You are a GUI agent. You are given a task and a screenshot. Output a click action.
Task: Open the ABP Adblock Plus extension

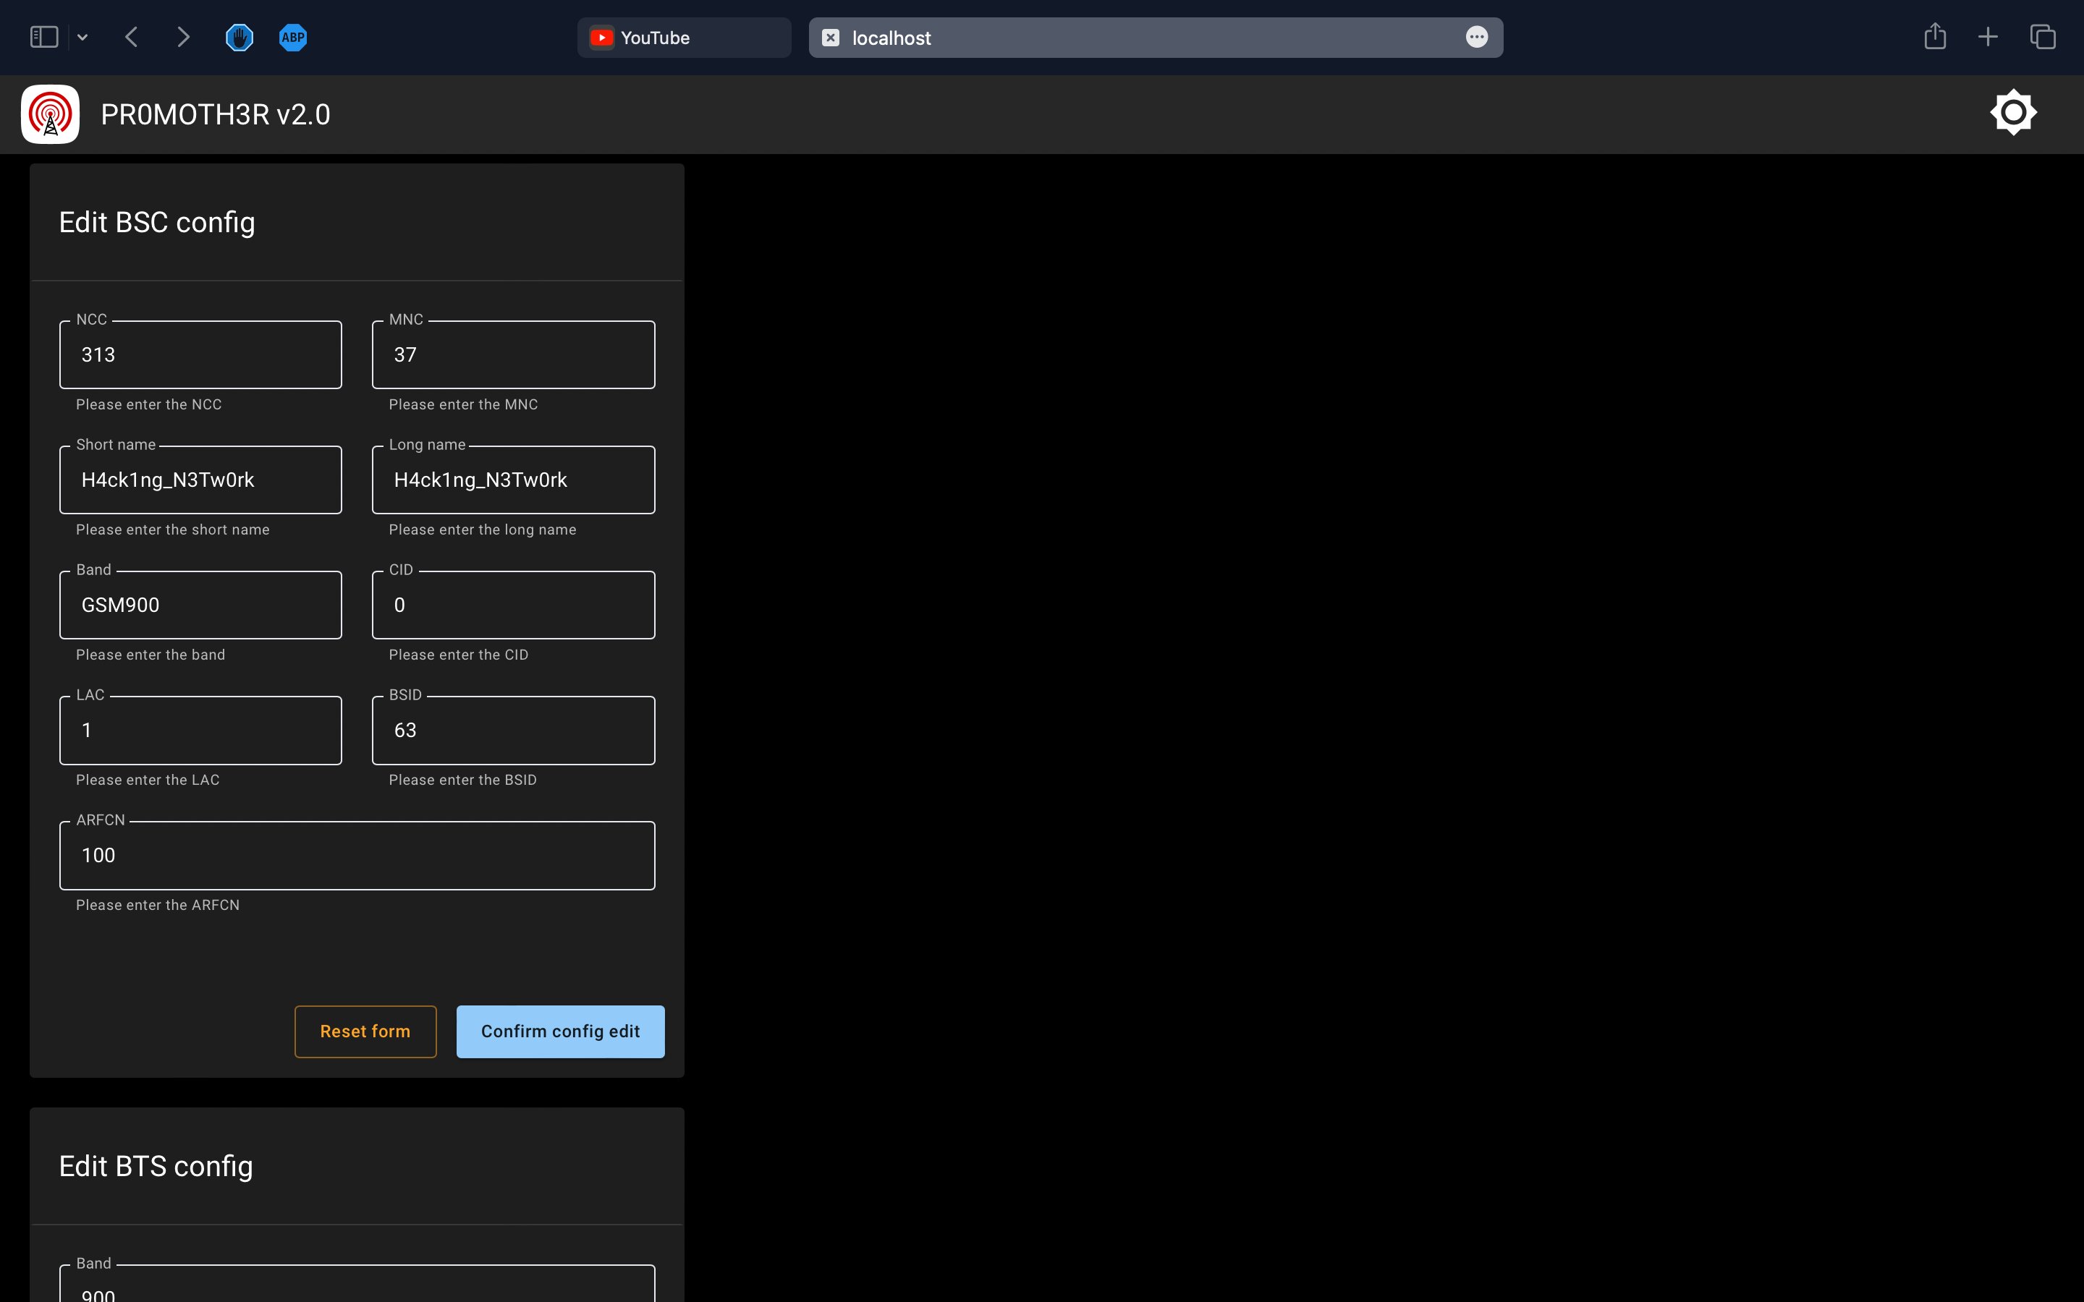click(293, 37)
